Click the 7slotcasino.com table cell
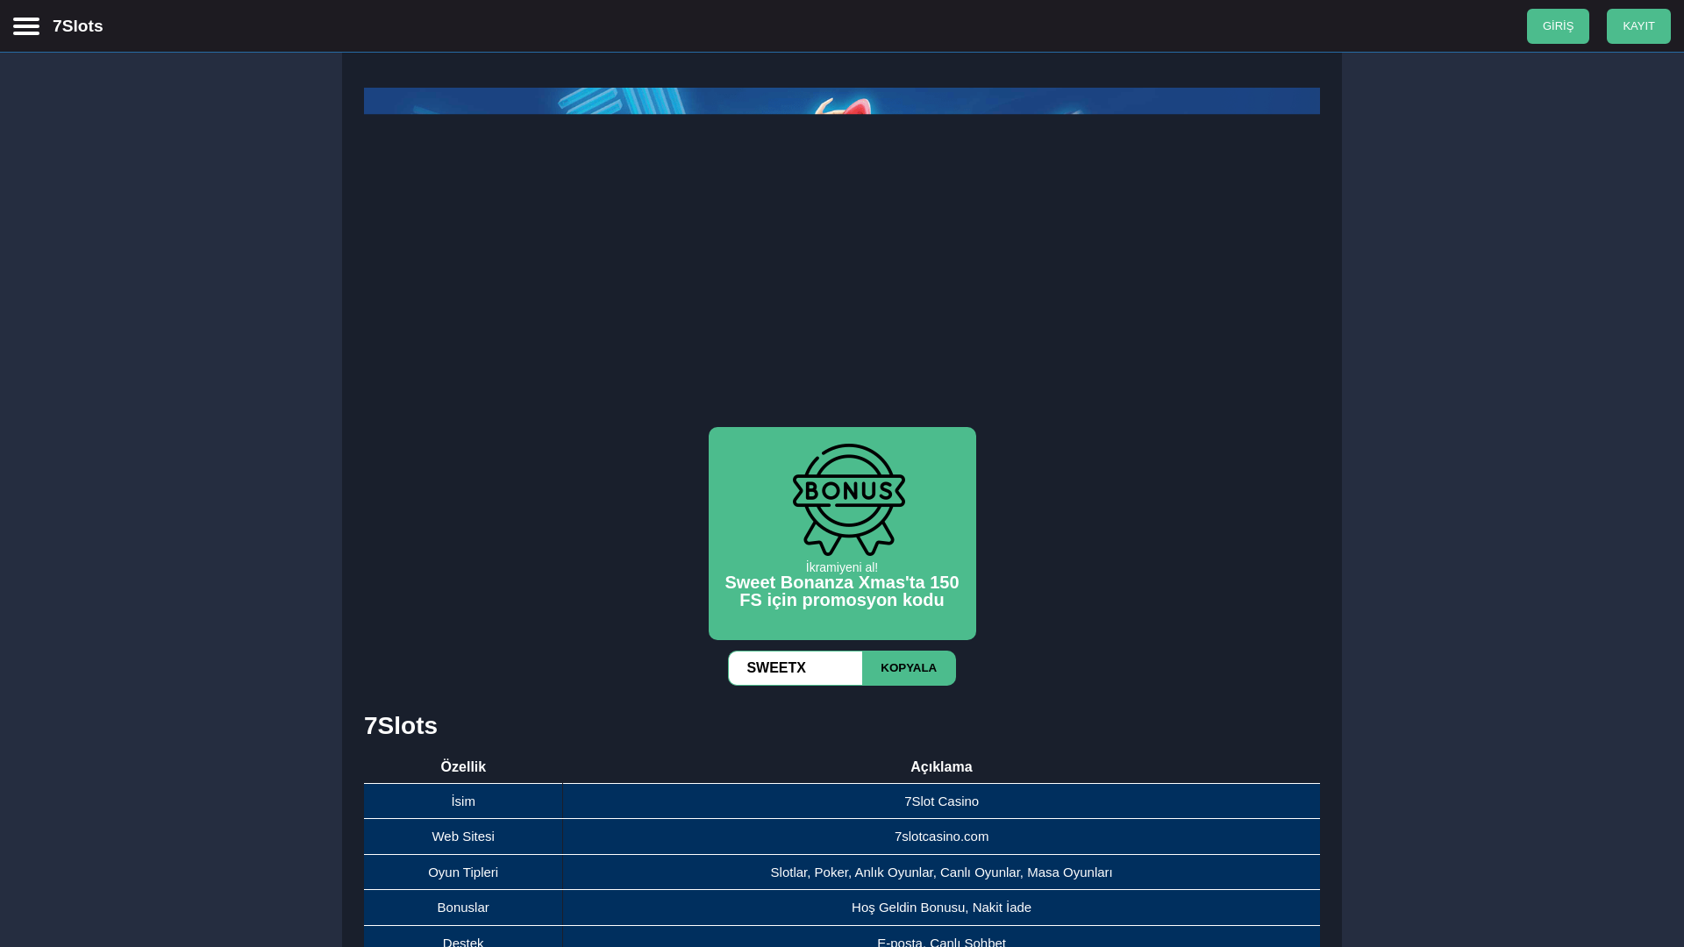 tap(941, 837)
